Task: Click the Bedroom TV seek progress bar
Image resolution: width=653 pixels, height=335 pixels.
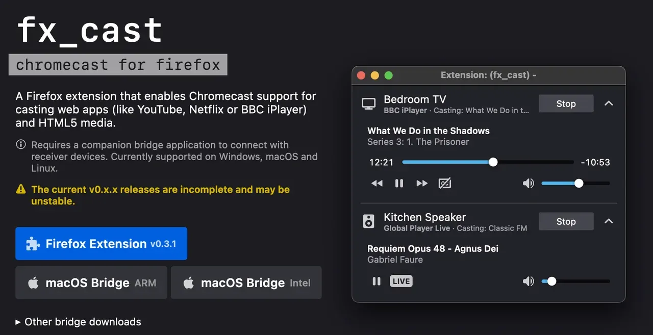Action: [488, 162]
